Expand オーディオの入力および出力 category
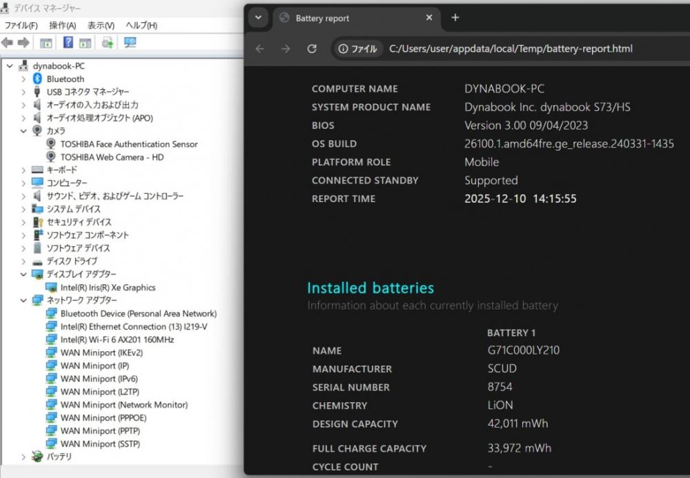 click(23, 105)
